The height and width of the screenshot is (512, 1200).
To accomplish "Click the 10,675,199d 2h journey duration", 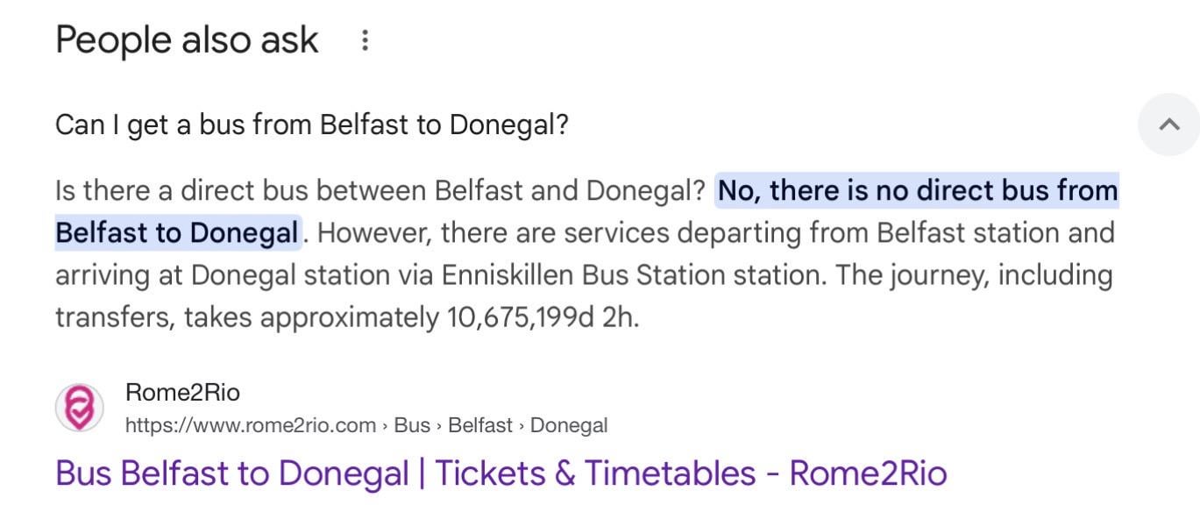I will 542,317.
